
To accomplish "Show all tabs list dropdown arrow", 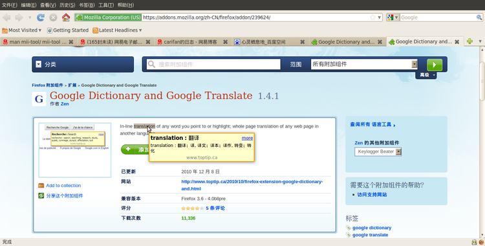I will tap(480, 41).
